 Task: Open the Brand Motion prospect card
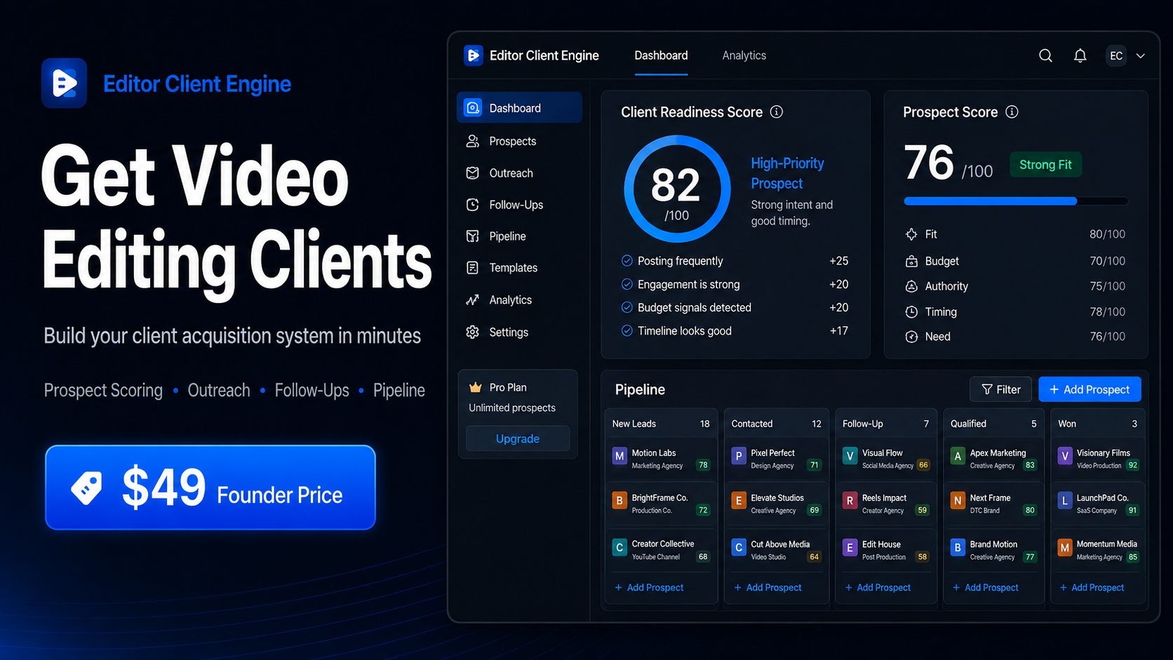pyautogui.click(x=993, y=550)
